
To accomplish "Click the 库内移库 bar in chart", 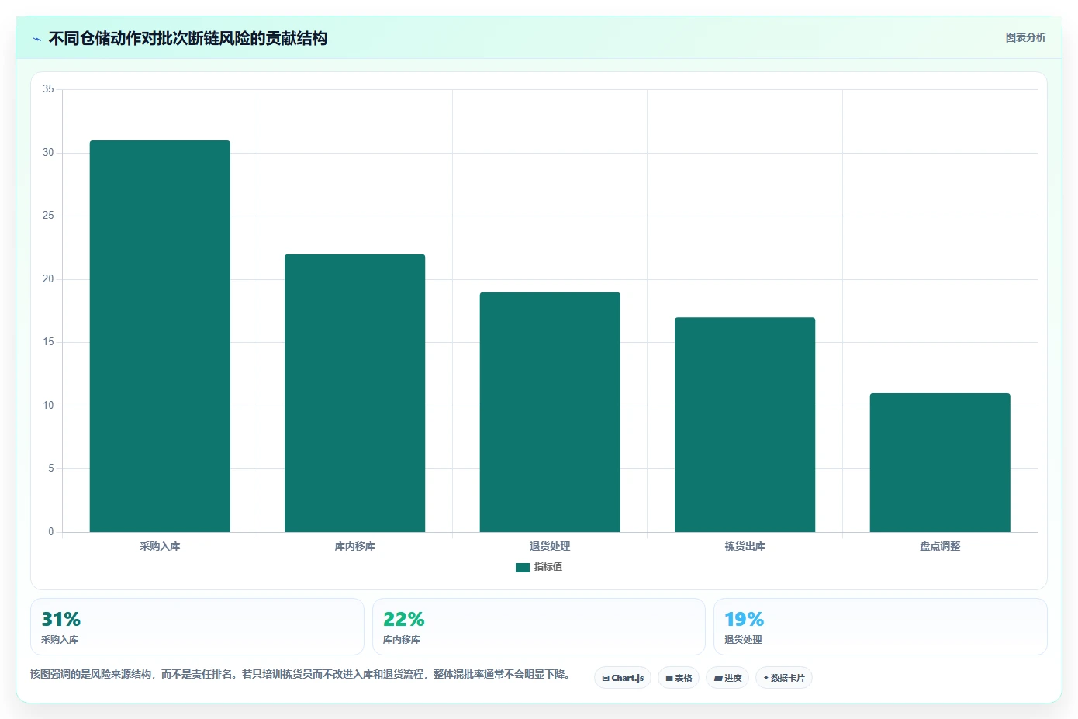I will click(354, 393).
